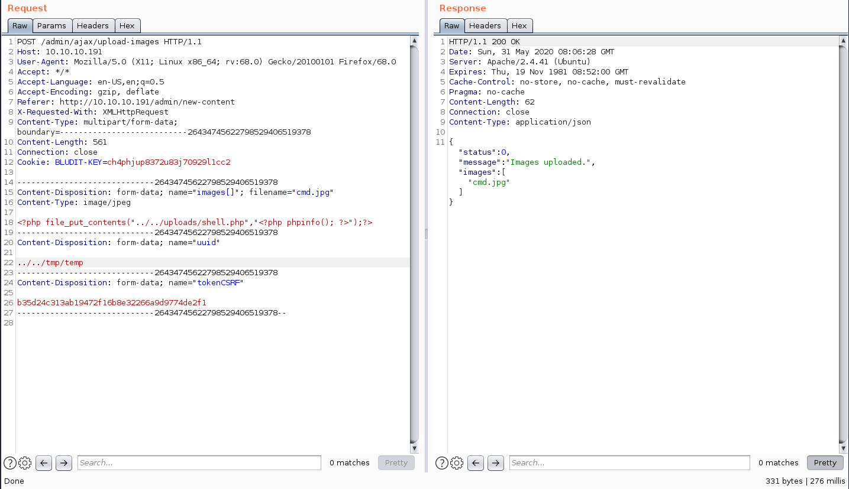Click the Referer header line

[x=126, y=102]
